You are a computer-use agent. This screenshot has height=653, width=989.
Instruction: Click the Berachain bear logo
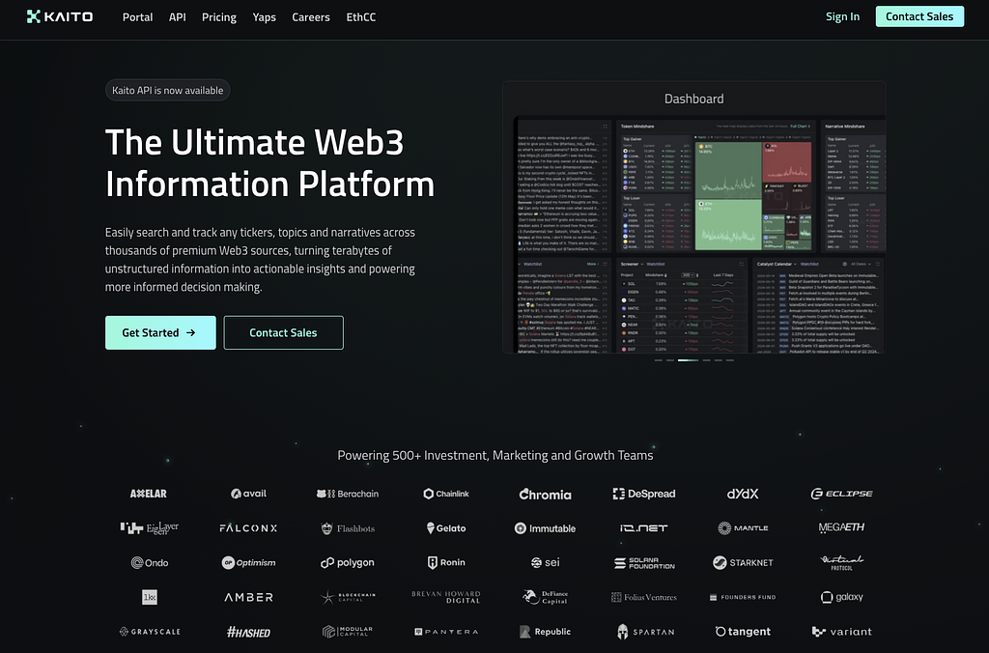(347, 494)
